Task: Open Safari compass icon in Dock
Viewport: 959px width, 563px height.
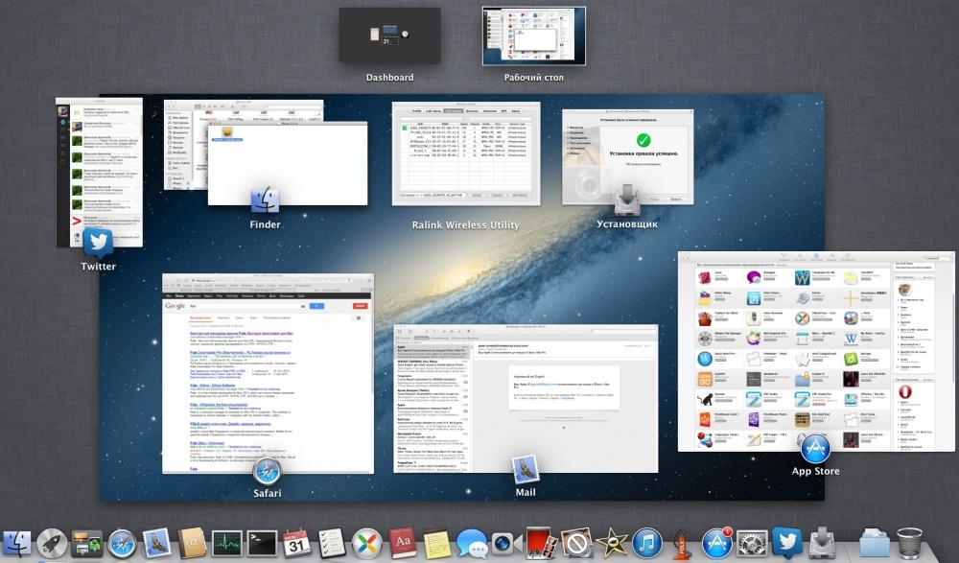Action: pyautogui.click(x=122, y=544)
